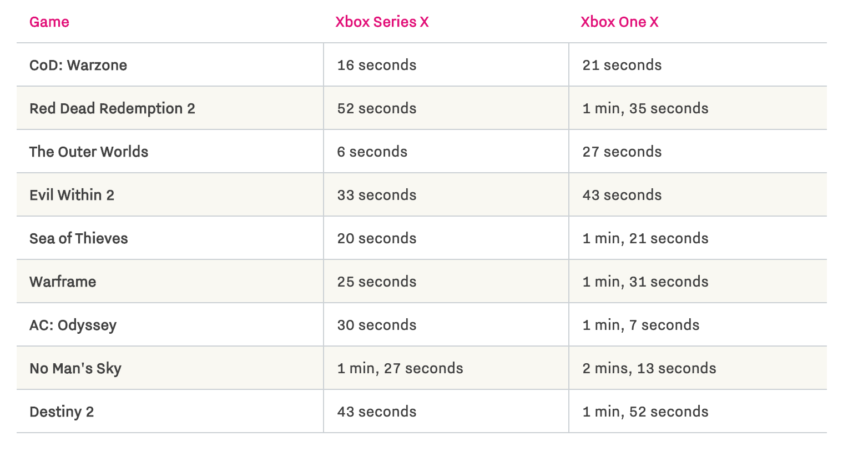Click the No Man's Sky game name
Image resolution: width=848 pixels, height=451 pixels.
(75, 369)
